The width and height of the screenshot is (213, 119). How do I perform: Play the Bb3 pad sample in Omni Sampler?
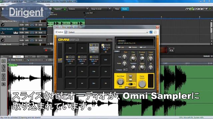(91, 45)
